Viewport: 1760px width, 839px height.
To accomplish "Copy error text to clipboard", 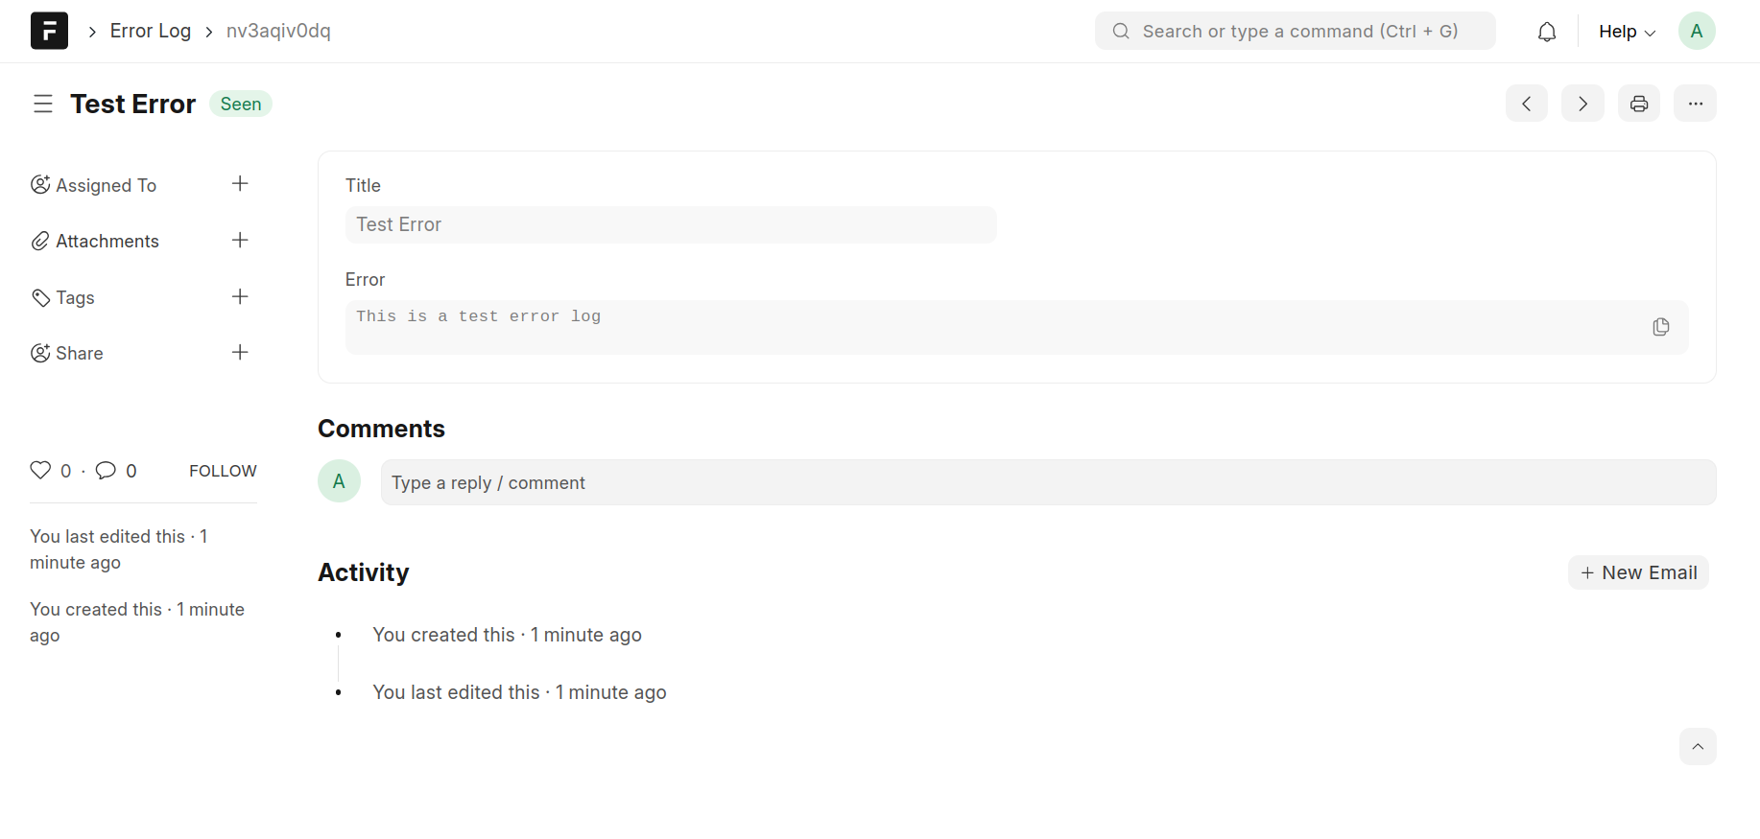I will coord(1661,327).
